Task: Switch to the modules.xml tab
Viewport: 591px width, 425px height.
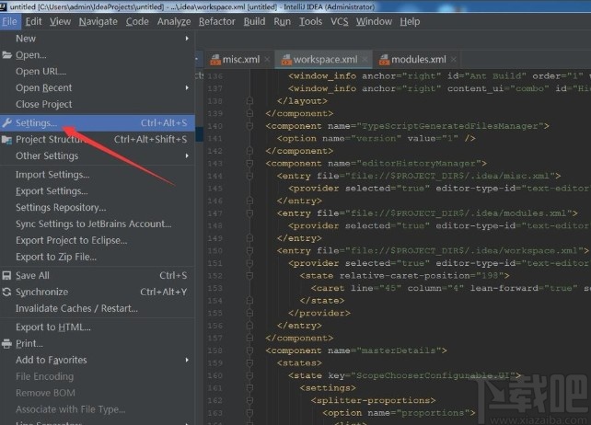Action: [418, 60]
